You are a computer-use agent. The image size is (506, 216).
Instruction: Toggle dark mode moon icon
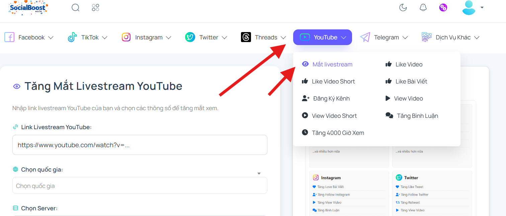click(403, 7)
